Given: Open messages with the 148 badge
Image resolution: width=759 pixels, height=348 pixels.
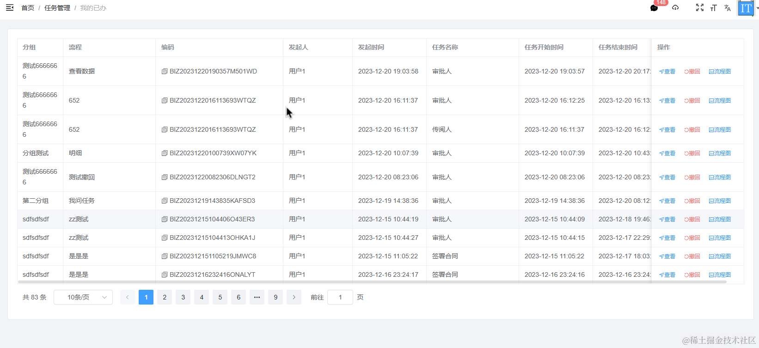Looking at the screenshot, I should point(654,8).
